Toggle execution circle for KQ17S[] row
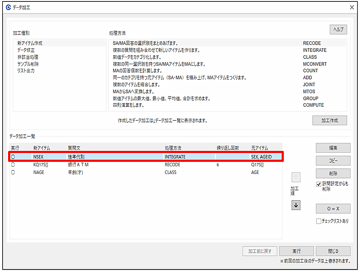 (x=13, y=164)
